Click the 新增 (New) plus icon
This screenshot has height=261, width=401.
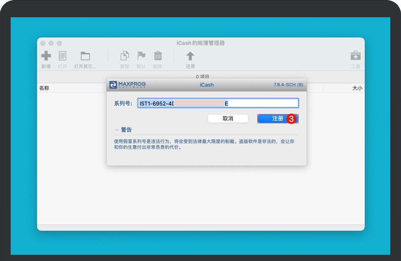coord(46,56)
